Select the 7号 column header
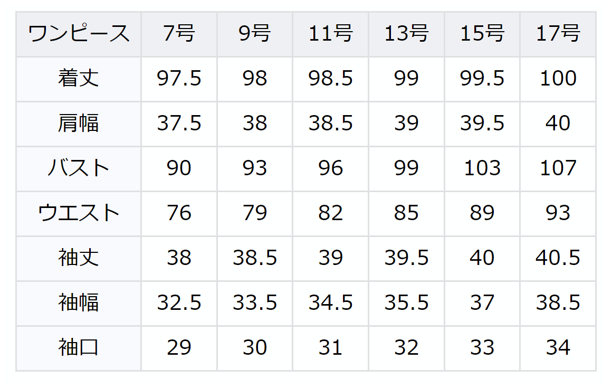Screen dimensions: 612x388 [x=179, y=34]
